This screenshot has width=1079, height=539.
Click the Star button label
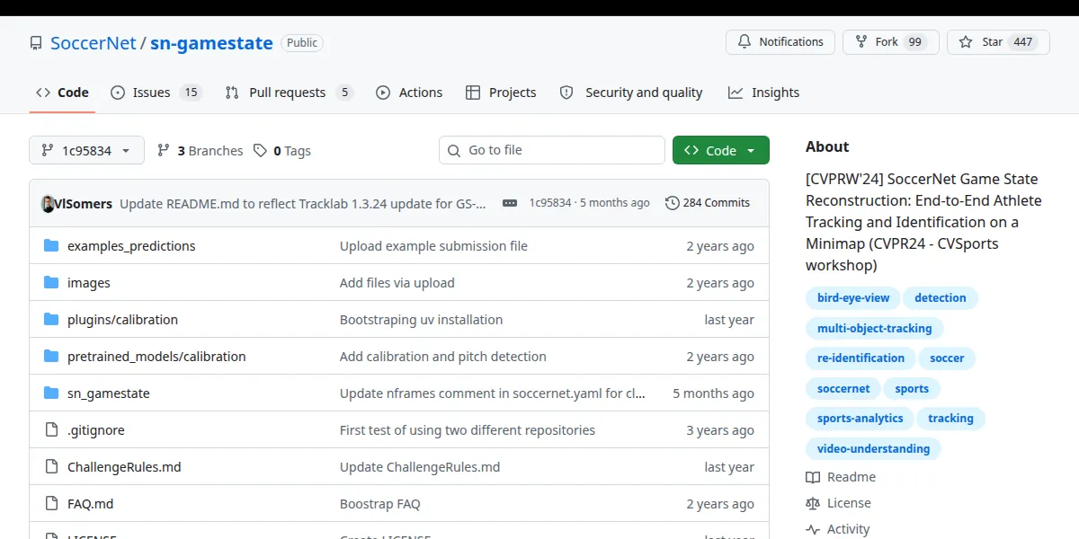coord(993,42)
